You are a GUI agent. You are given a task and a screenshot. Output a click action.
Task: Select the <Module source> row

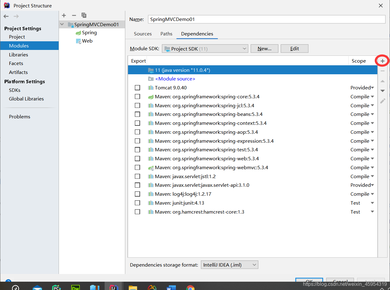point(253,79)
